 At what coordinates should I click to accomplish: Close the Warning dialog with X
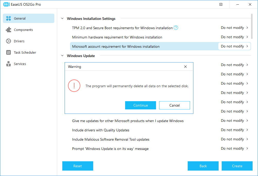[185, 67]
